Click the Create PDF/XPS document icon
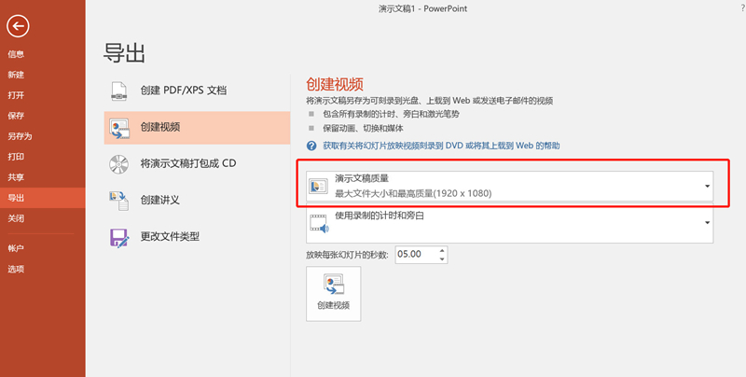This screenshot has width=746, height=377. pyautogui.click(x=119, y=91)
